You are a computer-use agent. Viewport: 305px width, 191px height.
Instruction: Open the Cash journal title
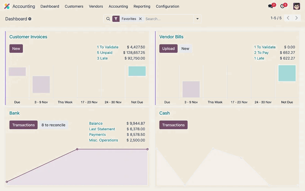pos(165,113)
